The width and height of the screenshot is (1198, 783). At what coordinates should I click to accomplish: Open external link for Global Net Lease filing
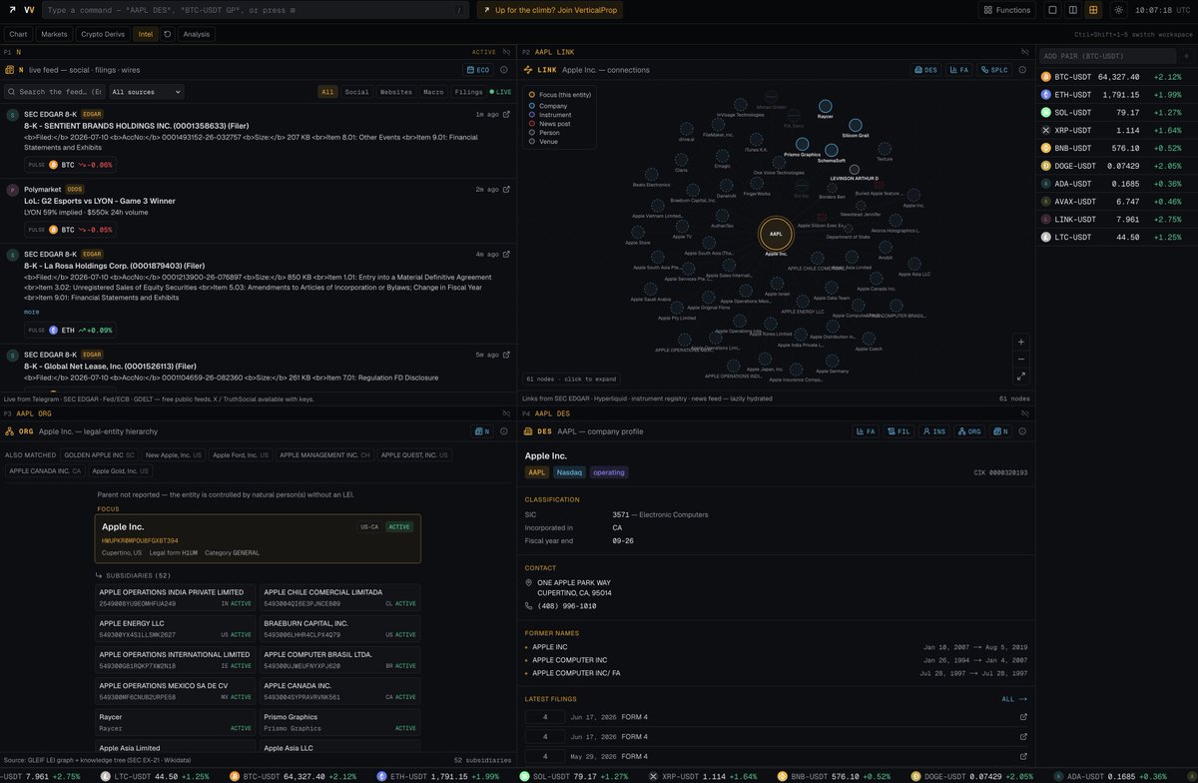click(x=506, y=355)
